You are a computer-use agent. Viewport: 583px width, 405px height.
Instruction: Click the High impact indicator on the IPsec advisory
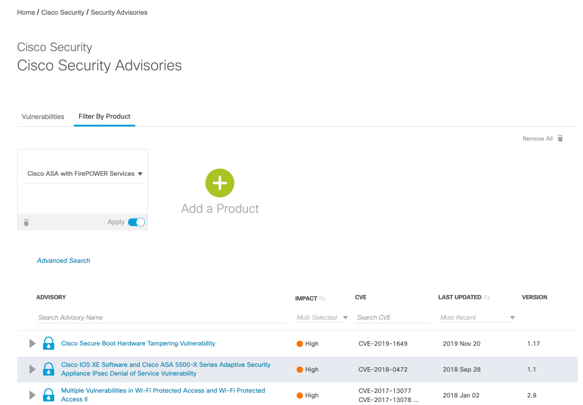299,369
